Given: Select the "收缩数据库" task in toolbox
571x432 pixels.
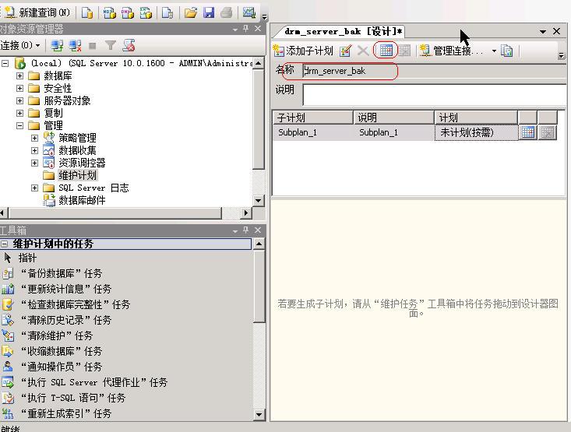Looking at the screenshot, I should [61, 351].
